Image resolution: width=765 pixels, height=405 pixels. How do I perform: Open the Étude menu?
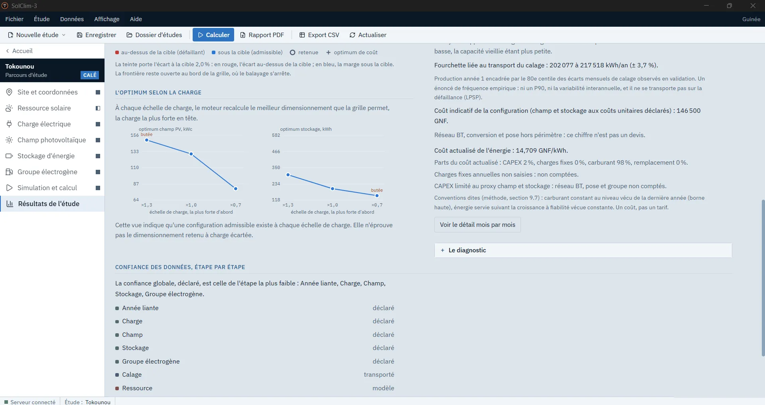(x=42, y=19)
